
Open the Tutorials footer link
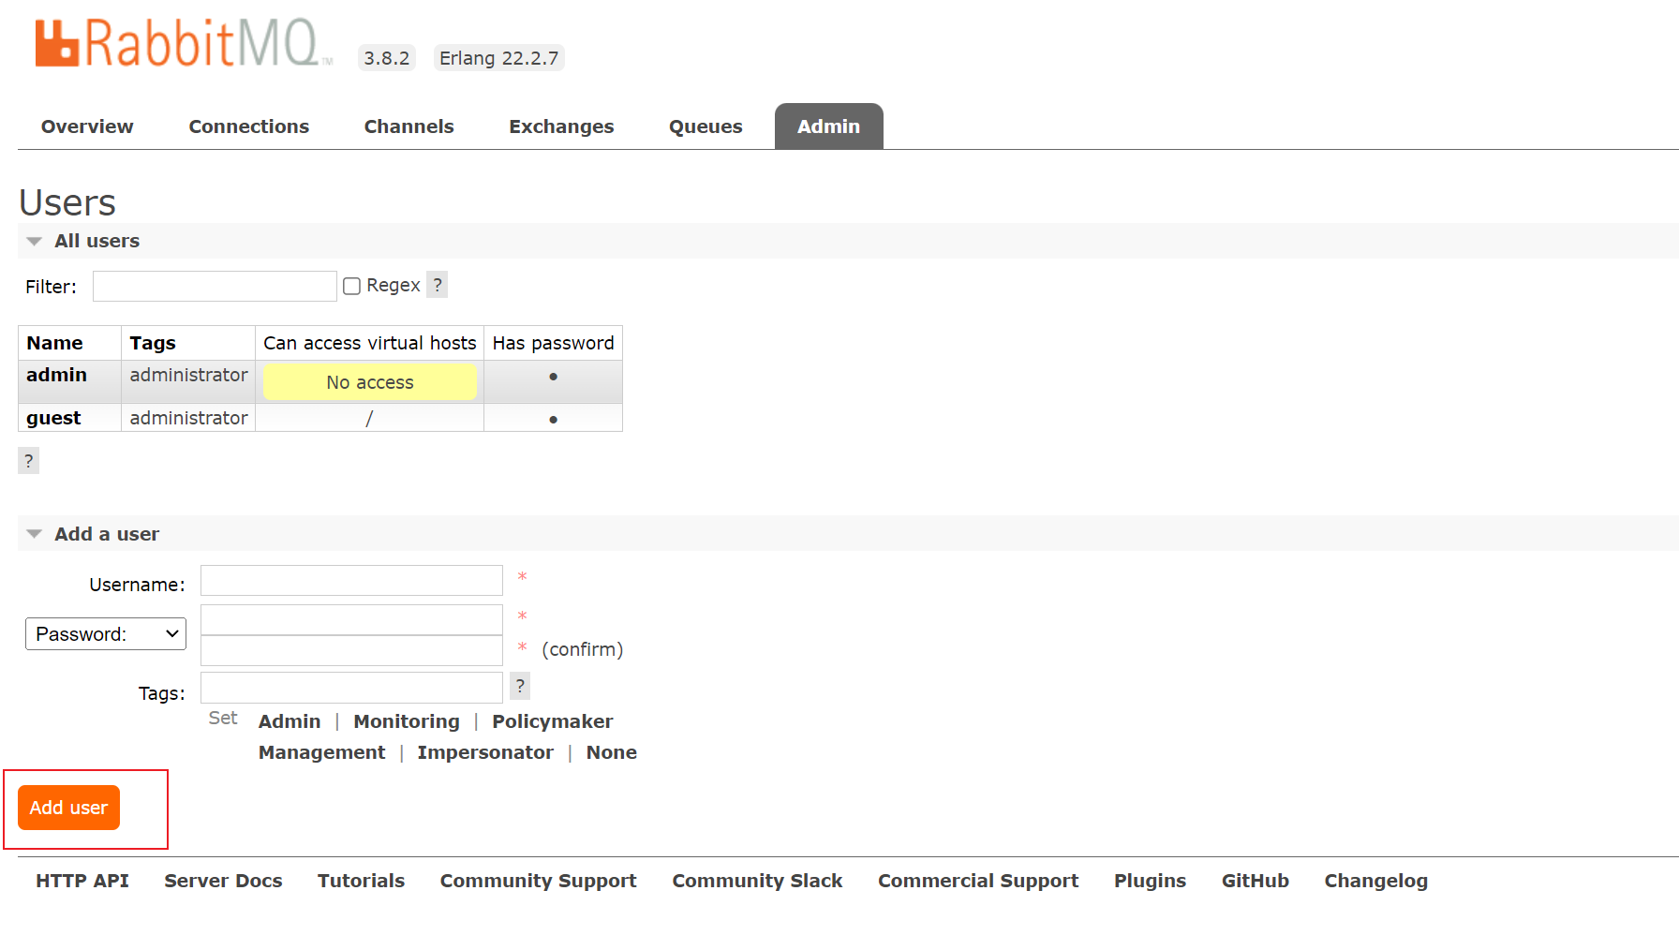[x=361, y=881]
